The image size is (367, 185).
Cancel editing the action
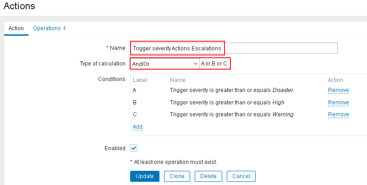(x=241, y=176)
